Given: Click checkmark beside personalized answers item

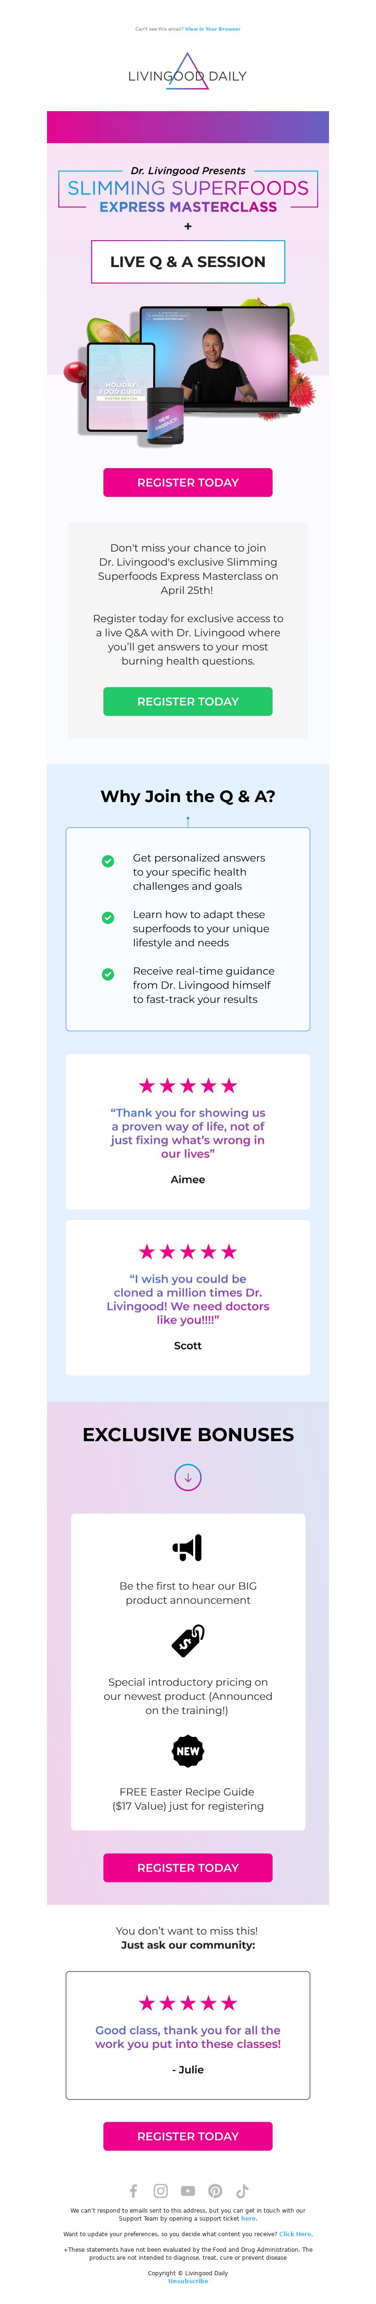Looking at the screenshot, I should (108, 861).
